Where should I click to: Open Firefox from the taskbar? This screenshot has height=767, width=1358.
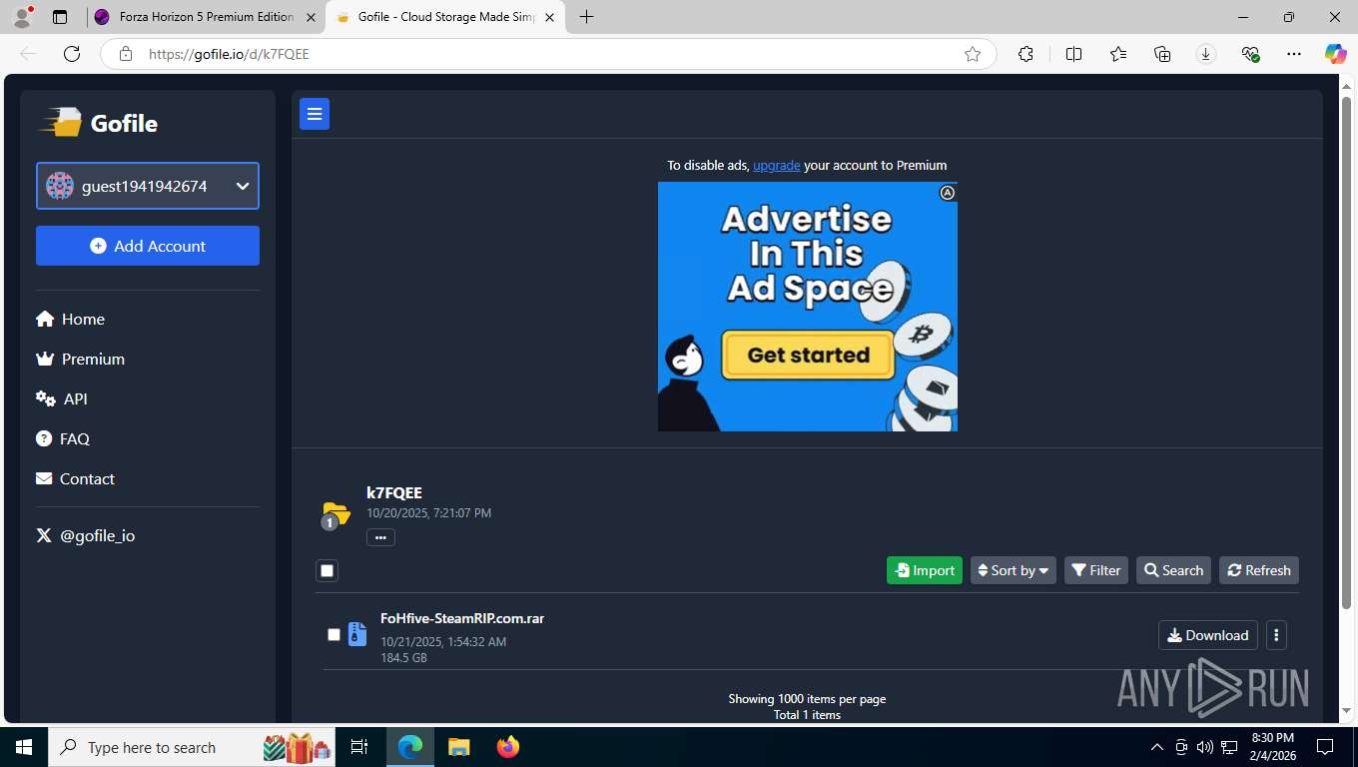point(508,747)
